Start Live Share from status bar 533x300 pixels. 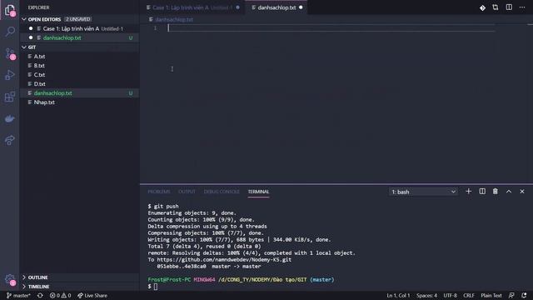tap(92, 296)
